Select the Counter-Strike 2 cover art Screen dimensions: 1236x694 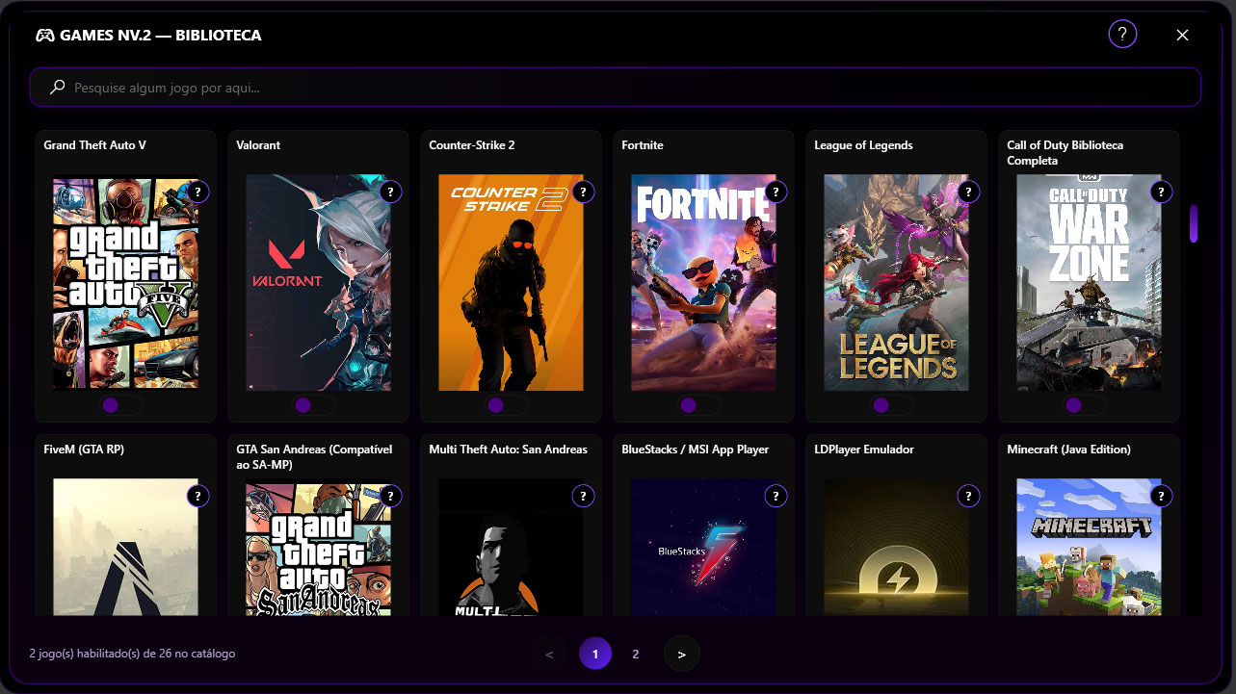512,282
